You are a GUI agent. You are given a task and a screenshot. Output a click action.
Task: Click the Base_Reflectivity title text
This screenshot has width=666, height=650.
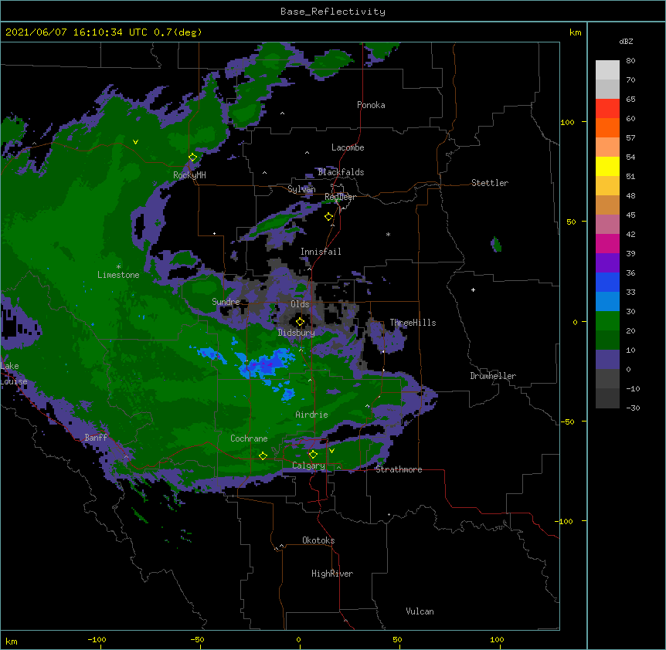pyautogui.click(x=333, y=12)
